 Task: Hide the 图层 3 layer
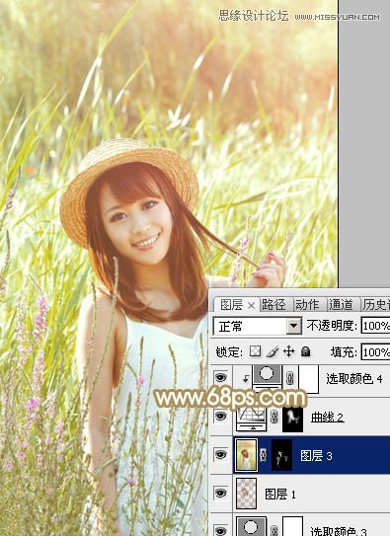221,455
